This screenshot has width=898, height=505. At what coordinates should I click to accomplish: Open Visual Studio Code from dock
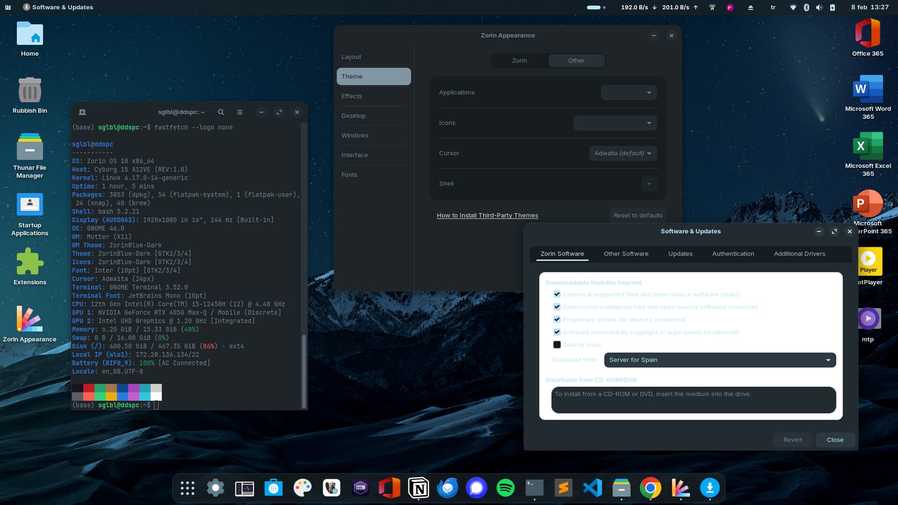click(x=592, y=488)
